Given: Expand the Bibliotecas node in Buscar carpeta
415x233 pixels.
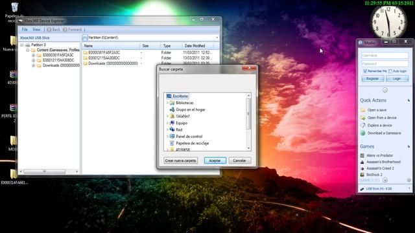Looking at the screenshot, I should pyautogui.click(x=167, y=103).
